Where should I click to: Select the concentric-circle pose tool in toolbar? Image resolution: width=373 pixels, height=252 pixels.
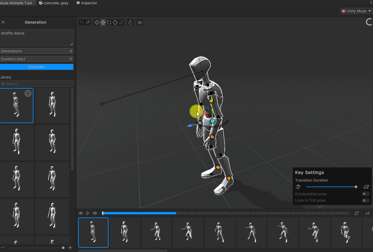coord(97,22)
